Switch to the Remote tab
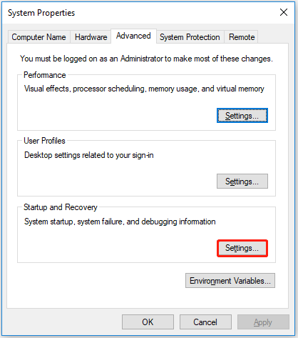This screenshot has width=298, height=338. [x=242, y=37]
